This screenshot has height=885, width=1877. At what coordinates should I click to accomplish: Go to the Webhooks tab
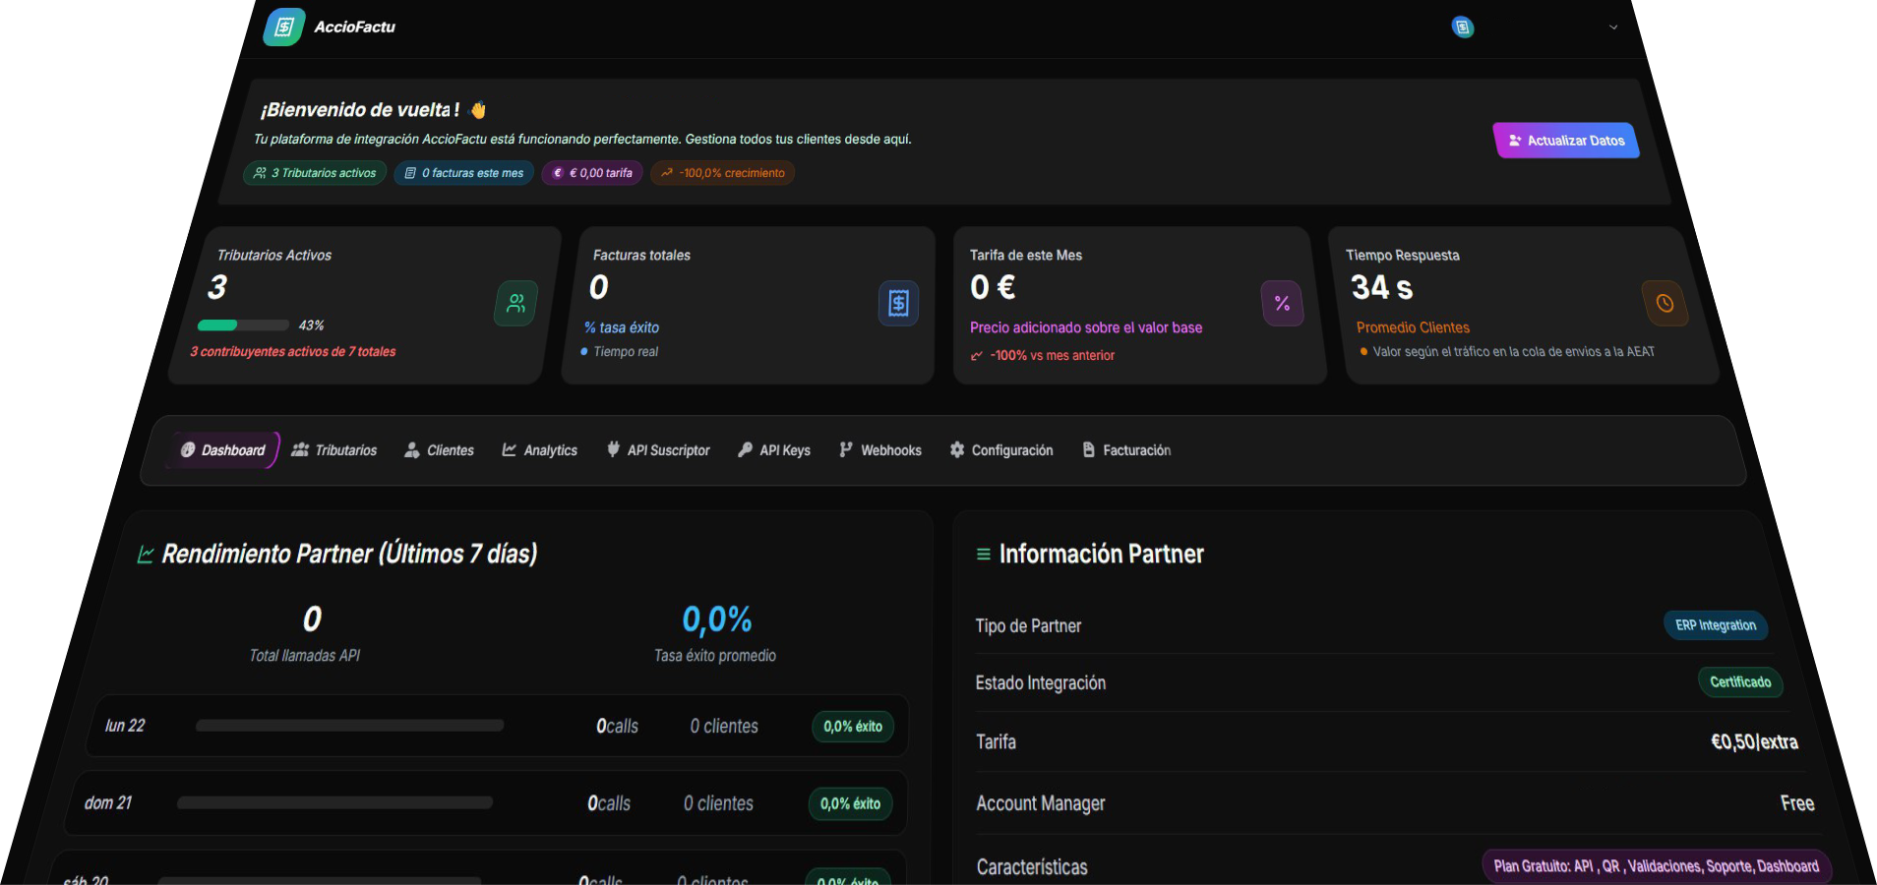(x=880, y=450)
